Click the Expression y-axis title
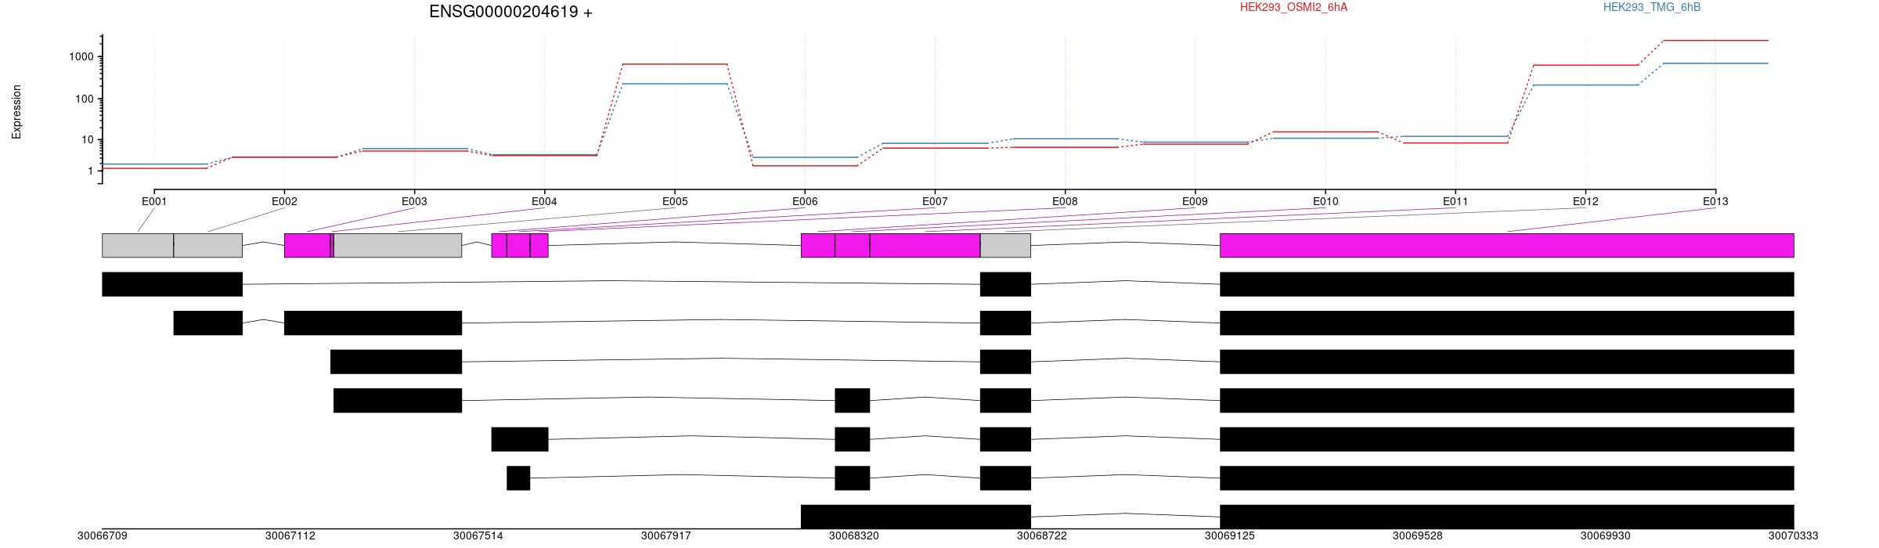 coord(16,112)
